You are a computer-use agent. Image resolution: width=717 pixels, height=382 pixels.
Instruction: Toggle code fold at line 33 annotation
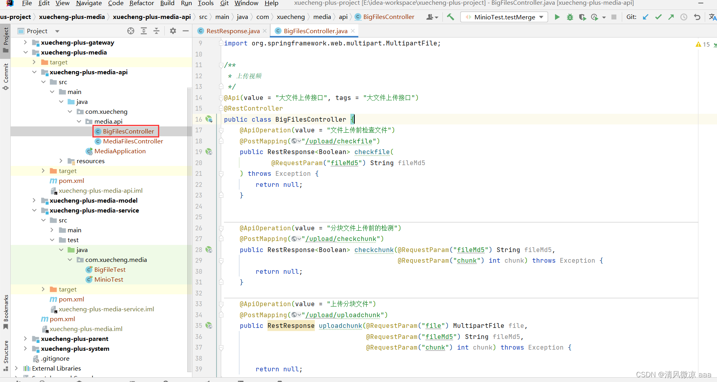pos(221,304)
